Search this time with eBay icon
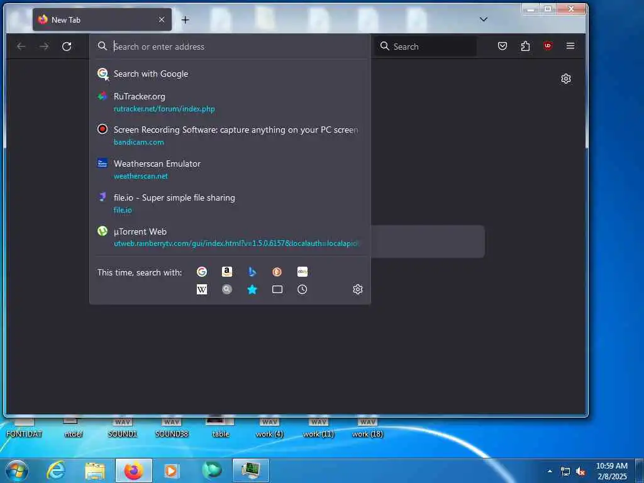This screenshot has height=483, width=644. [x=303, y=272]
